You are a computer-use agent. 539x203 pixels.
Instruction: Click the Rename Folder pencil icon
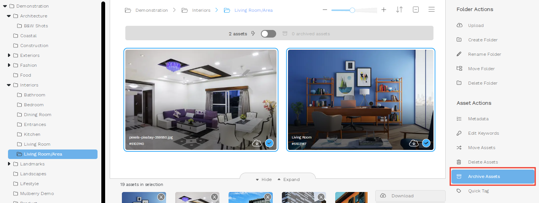click(459, 54)
